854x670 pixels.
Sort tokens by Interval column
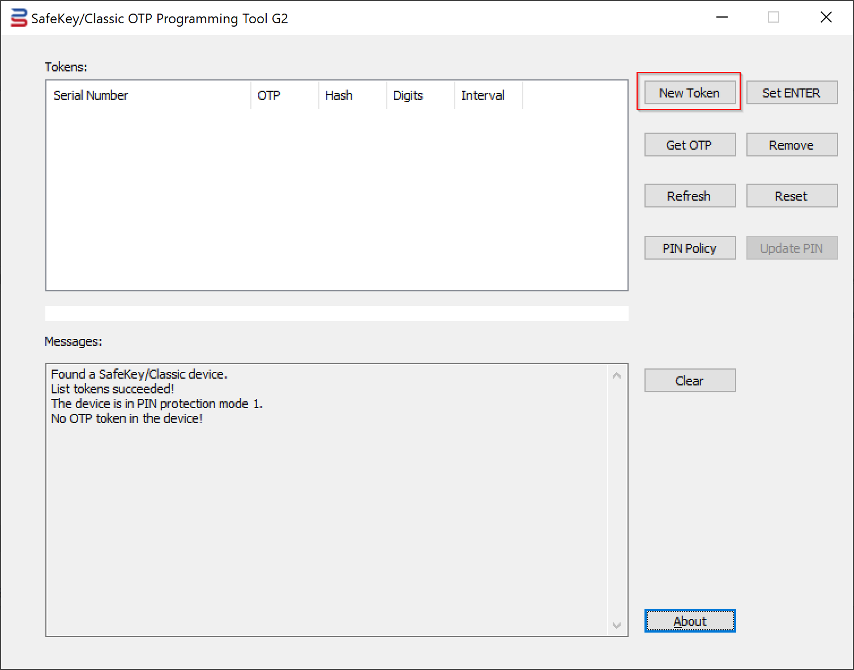[488, 95]
